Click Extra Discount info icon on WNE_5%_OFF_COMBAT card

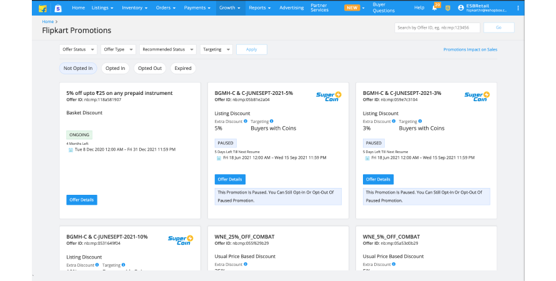point(394,264)
